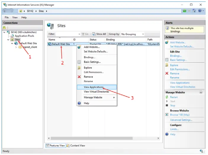Click the refresh page icon in address bar
Screen dimensions: 208x155
(x=185, y=11)
